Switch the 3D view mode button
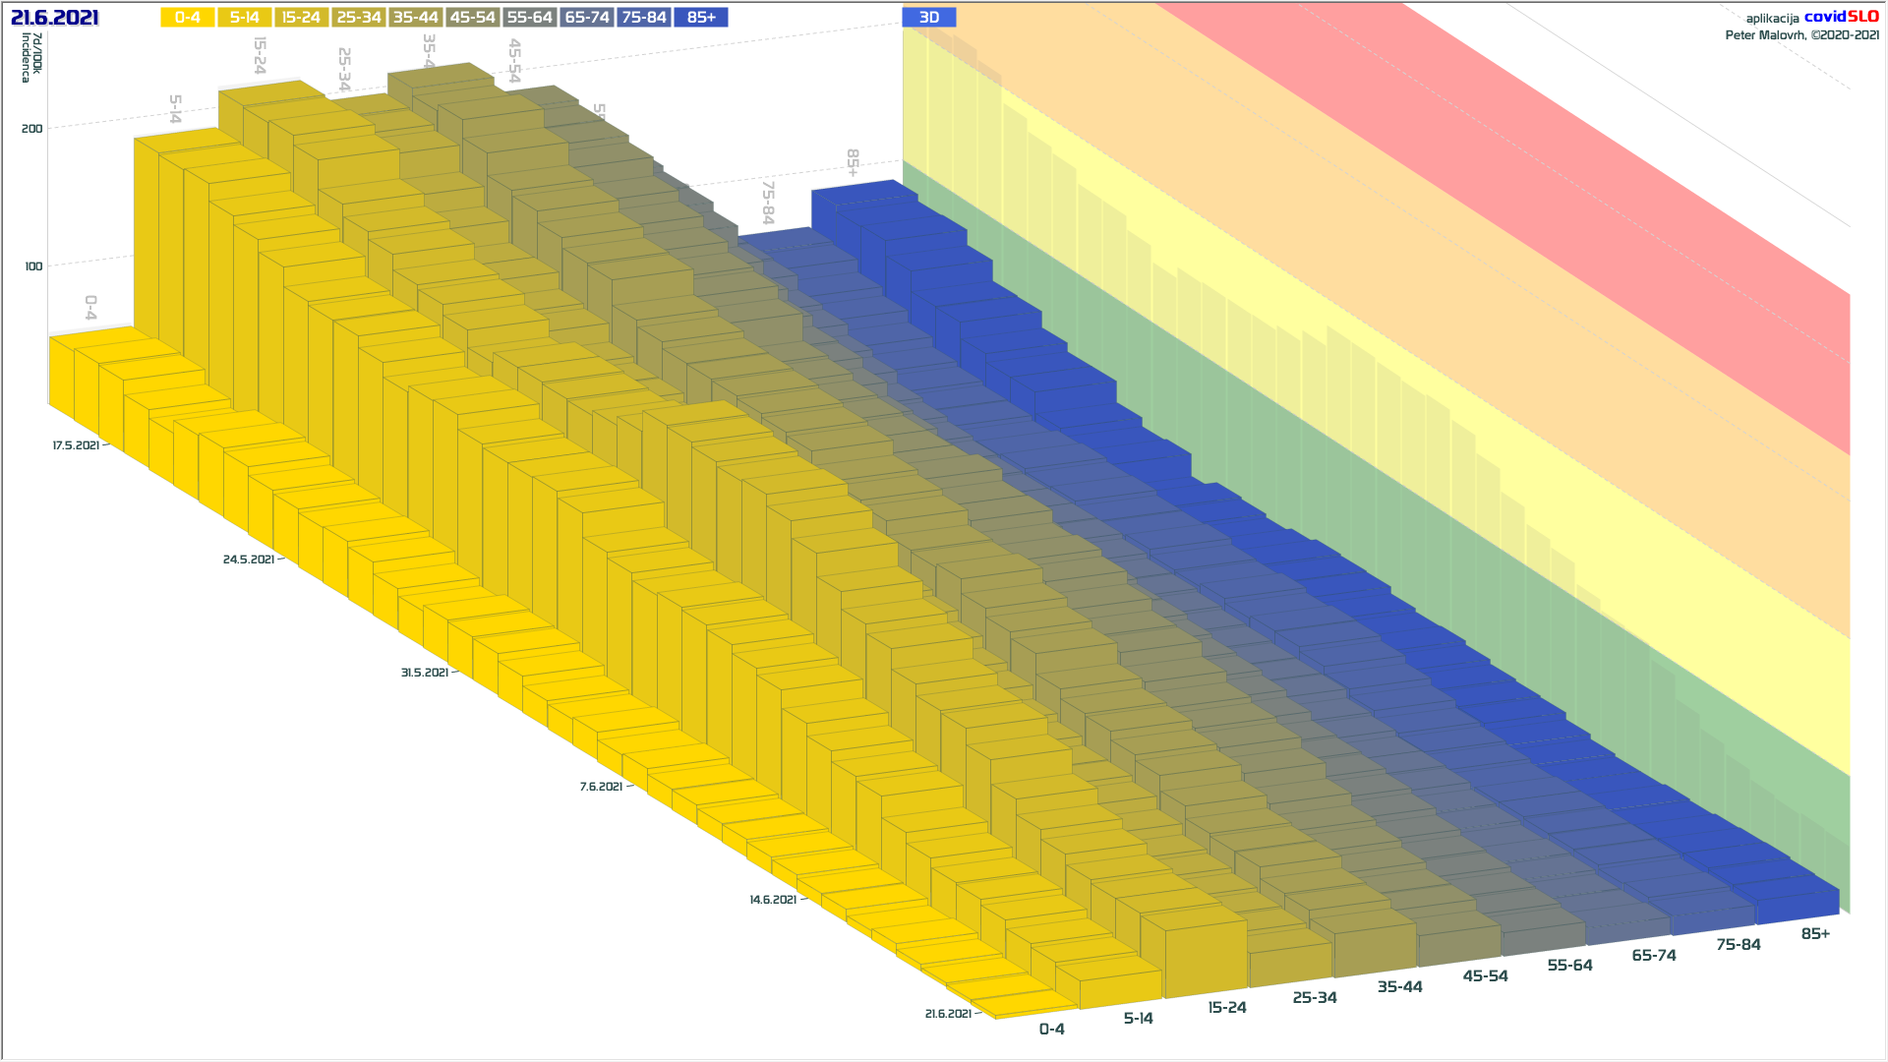Image resolution: width=1888 pixels, height=1062 pixels. pyautogui.click(x=928, y=18)
